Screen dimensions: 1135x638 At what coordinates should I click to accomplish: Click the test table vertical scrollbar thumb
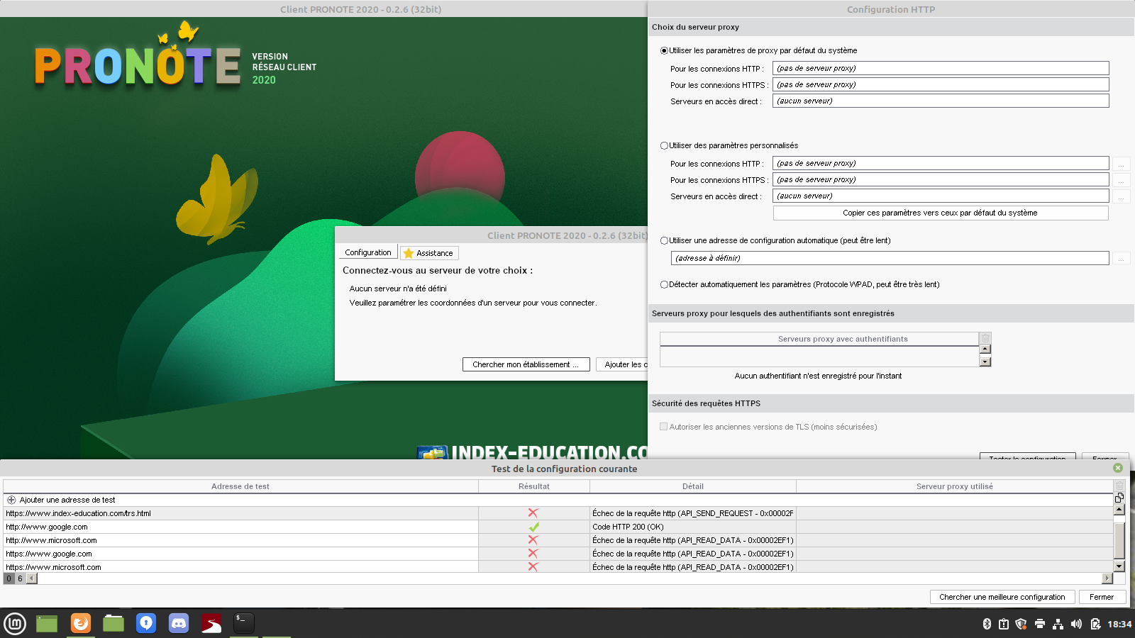click(1119, 540)
